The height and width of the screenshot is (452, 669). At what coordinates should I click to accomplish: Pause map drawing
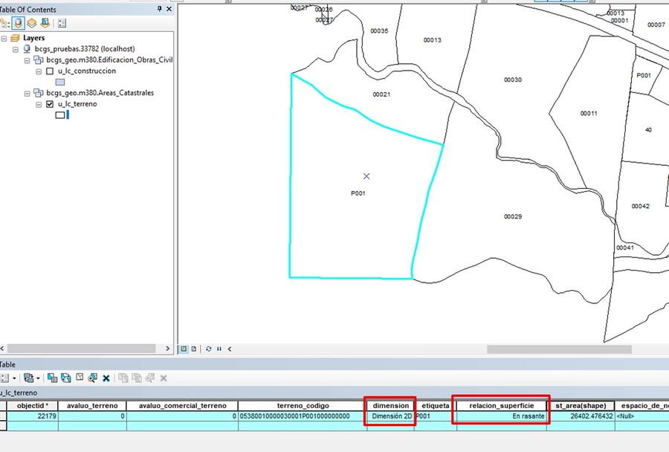219,349
